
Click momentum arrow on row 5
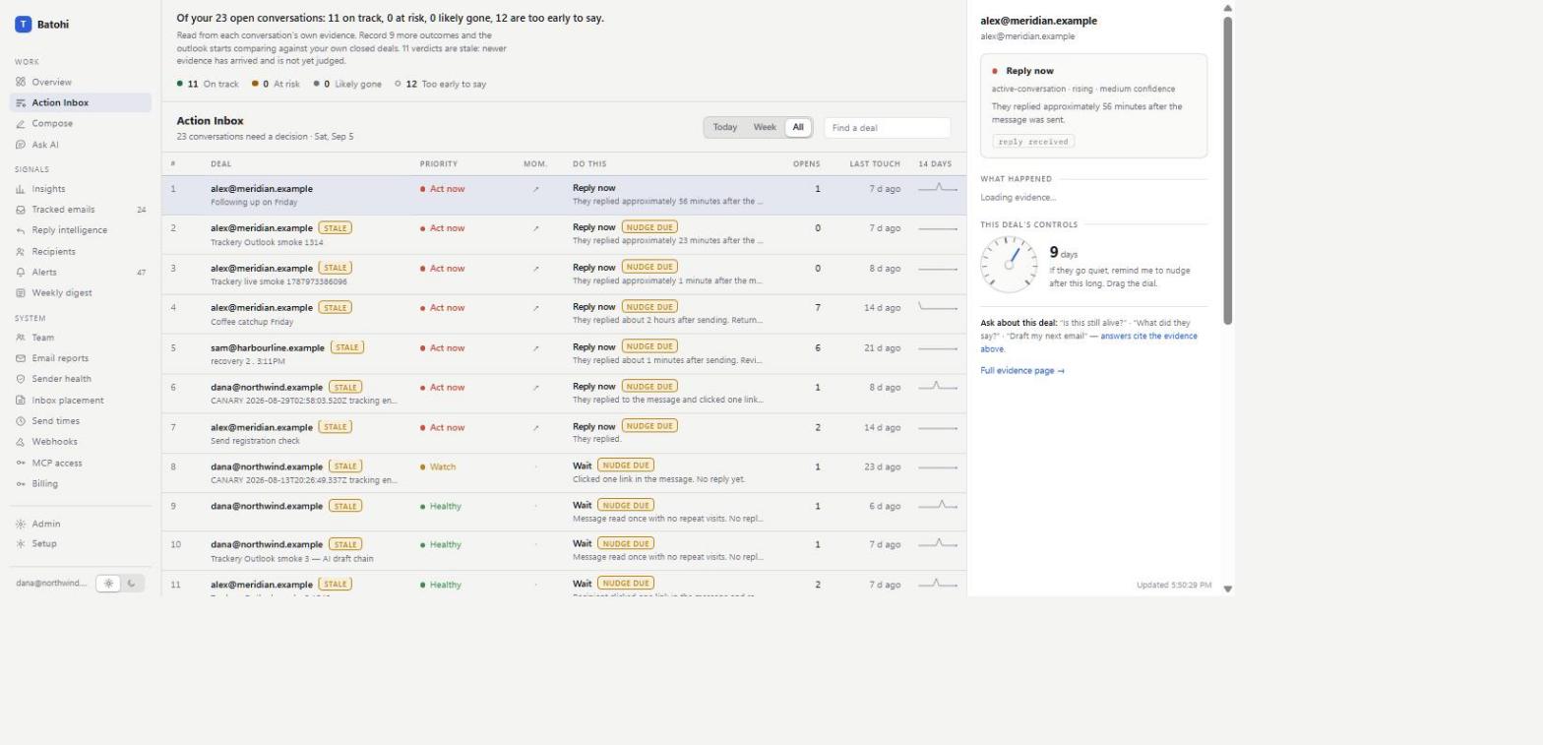[x=535, y=348]
